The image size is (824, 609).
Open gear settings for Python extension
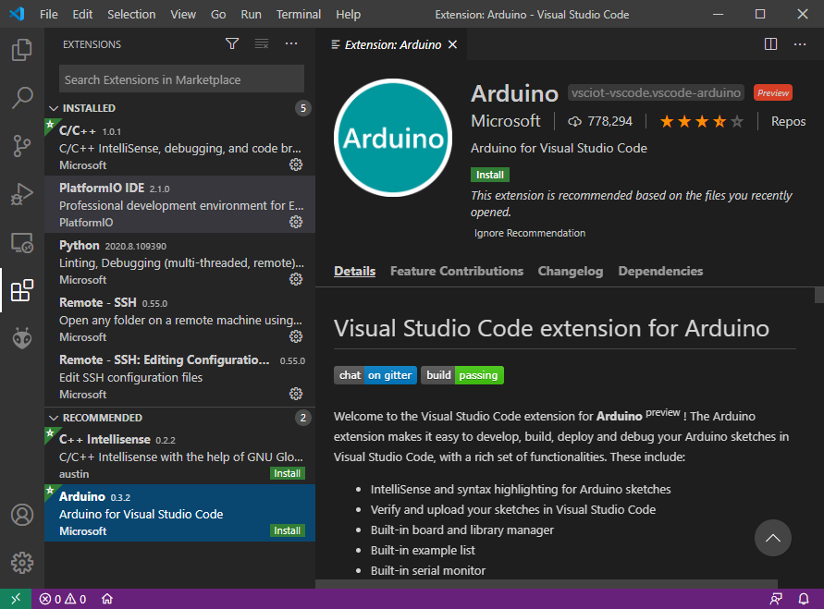click(296, 279)
